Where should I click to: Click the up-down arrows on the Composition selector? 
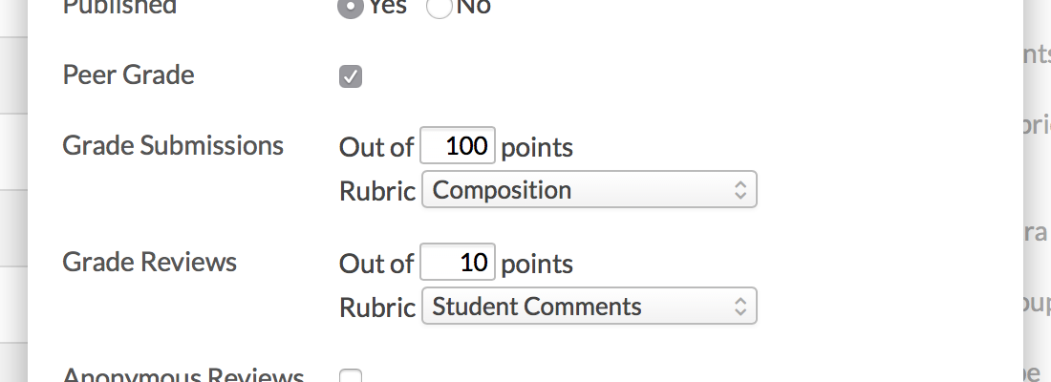[x=740, y=189]
